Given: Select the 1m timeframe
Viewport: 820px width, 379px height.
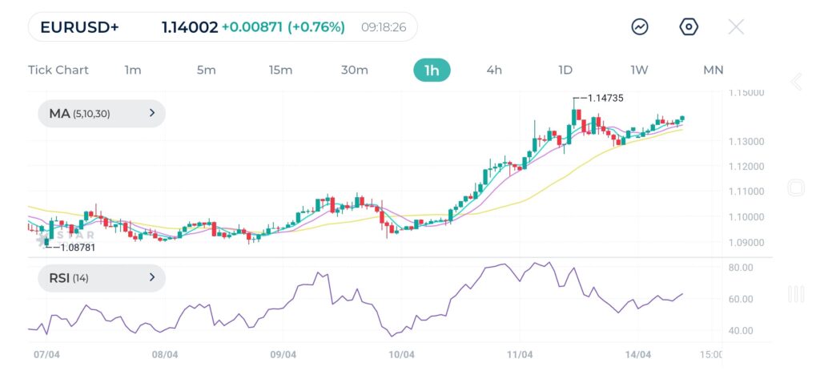Looking at the screenshot, I should point(133,70).
